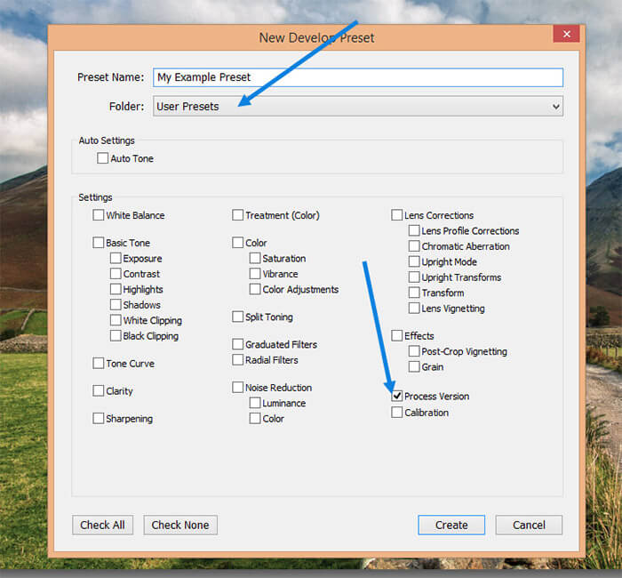The width and height of the screenshot is (622, 578).
Task: Check the Sharpening option
Action: tap(98, 418)
